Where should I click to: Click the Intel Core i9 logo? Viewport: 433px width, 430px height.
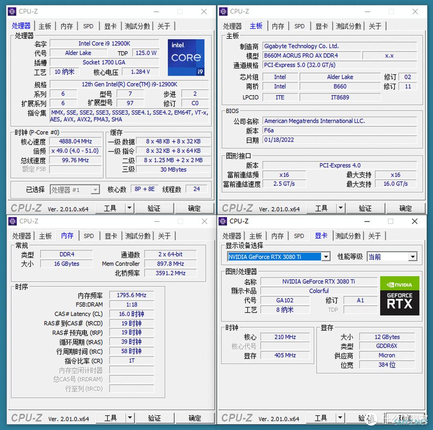186,57
